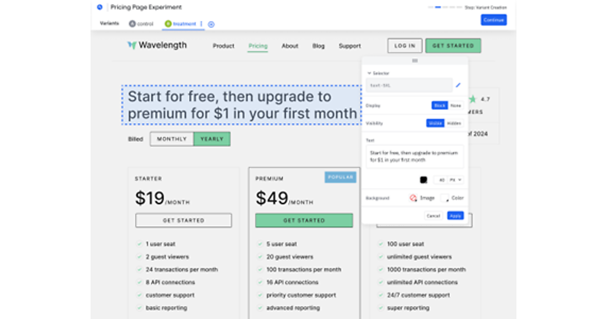Click the LOG IN button
This screenshot has height=319, width=607.
point(405,46)
